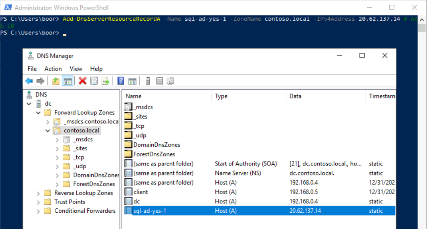
Task: Click the New Server toolbar icon
Action: (148, 81)
